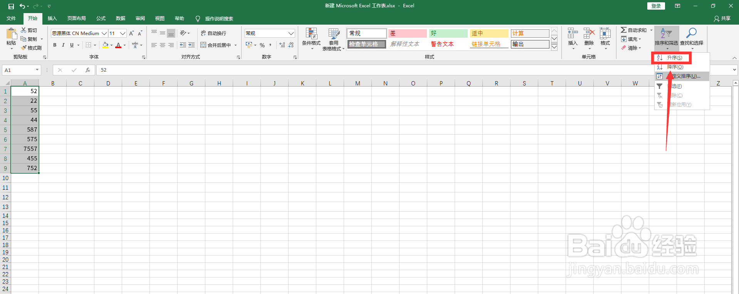Click the Merge and Center button
Viewport: 739px width, 294px height.
coord(216,45)
